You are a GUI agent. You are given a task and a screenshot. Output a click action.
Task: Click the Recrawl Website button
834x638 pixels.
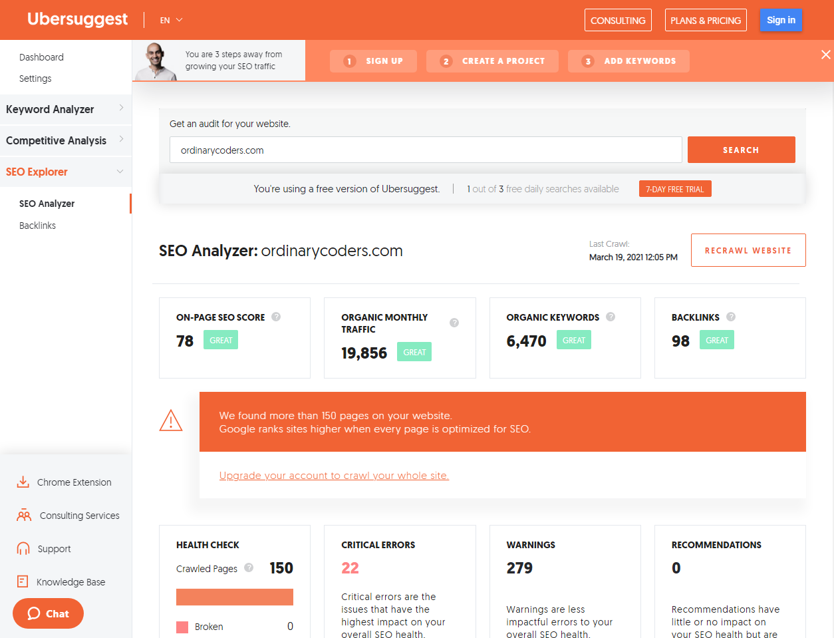point(748,250)
